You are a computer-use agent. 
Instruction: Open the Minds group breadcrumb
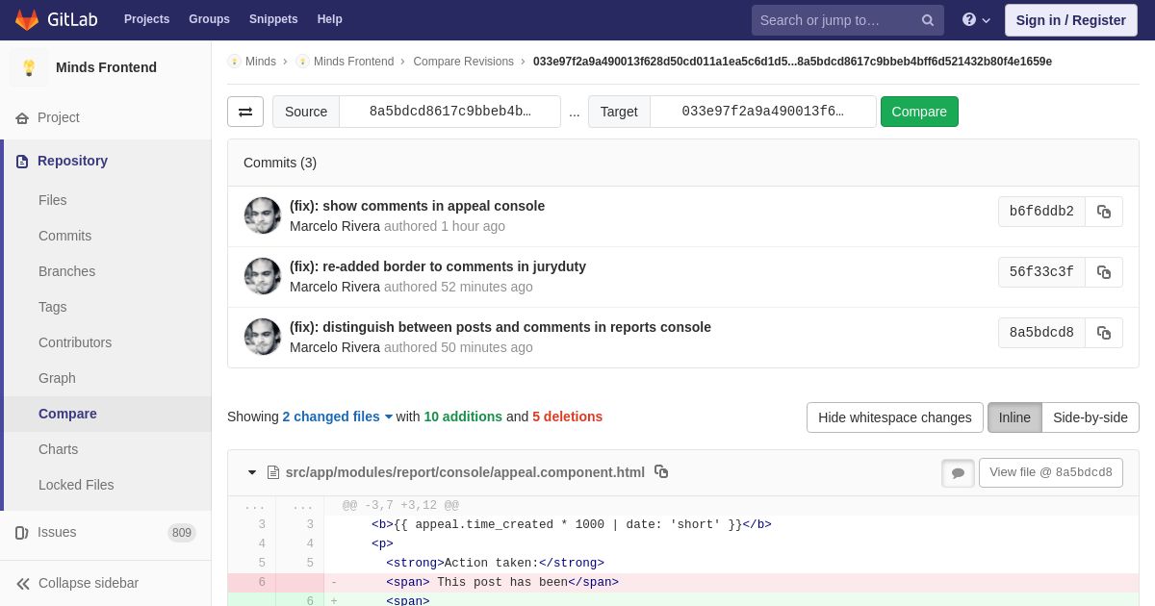[x=261, y=62]
